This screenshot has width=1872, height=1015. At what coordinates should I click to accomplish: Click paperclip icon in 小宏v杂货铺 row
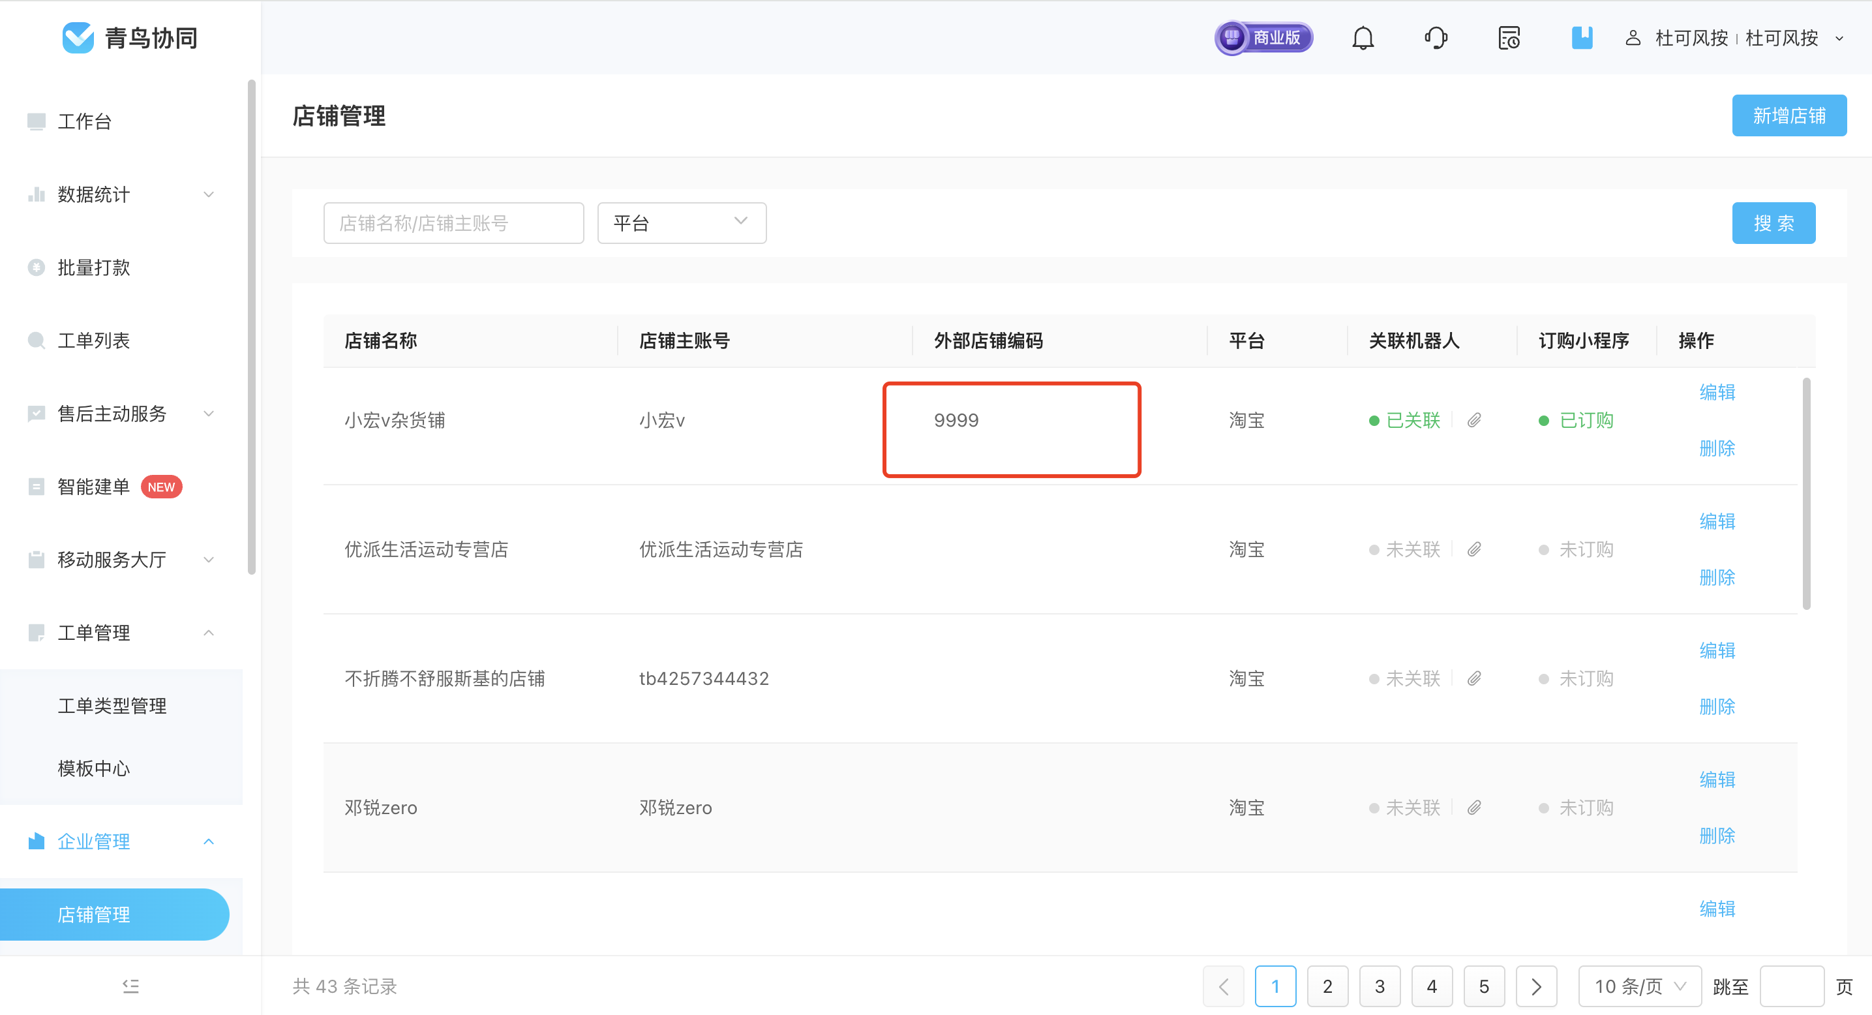pos(1473,420)
